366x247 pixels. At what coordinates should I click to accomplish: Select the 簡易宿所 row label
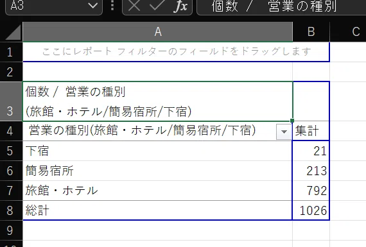pos(157,171)
